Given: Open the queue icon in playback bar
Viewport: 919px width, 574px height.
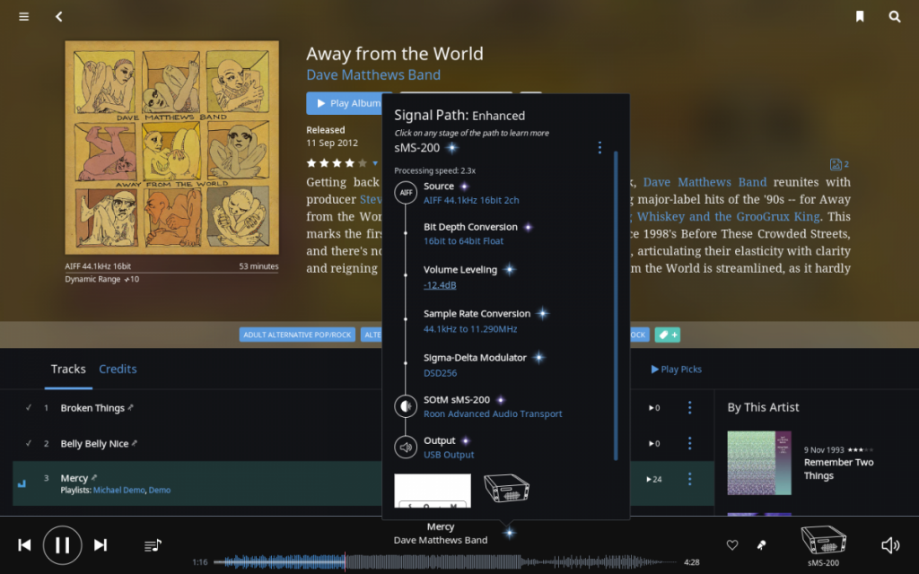Looking at the screenshot, I should [x=153, y=545].
